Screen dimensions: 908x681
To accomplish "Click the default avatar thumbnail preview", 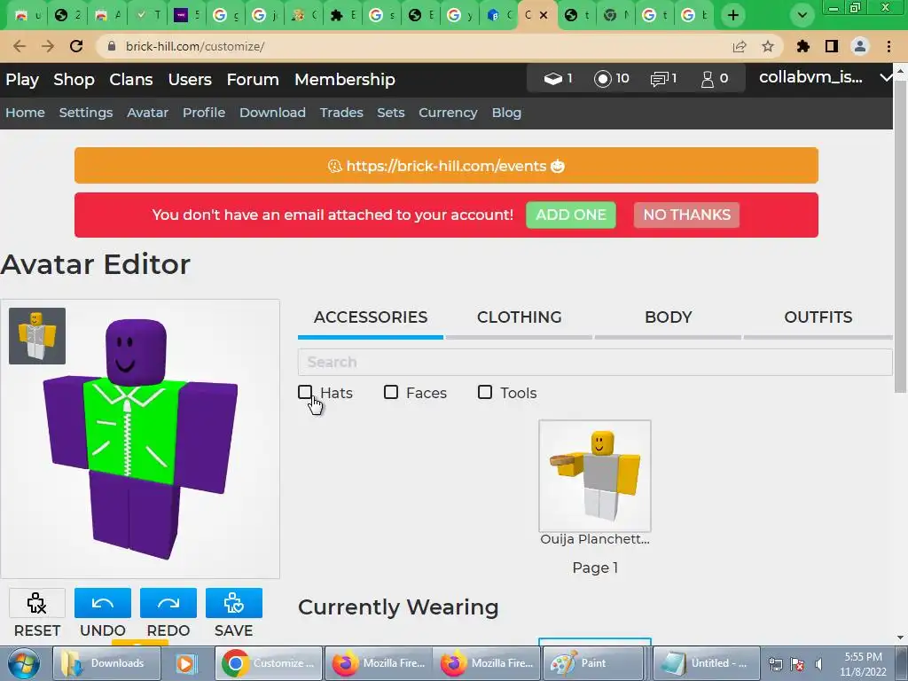I will (x=37, y=336).
